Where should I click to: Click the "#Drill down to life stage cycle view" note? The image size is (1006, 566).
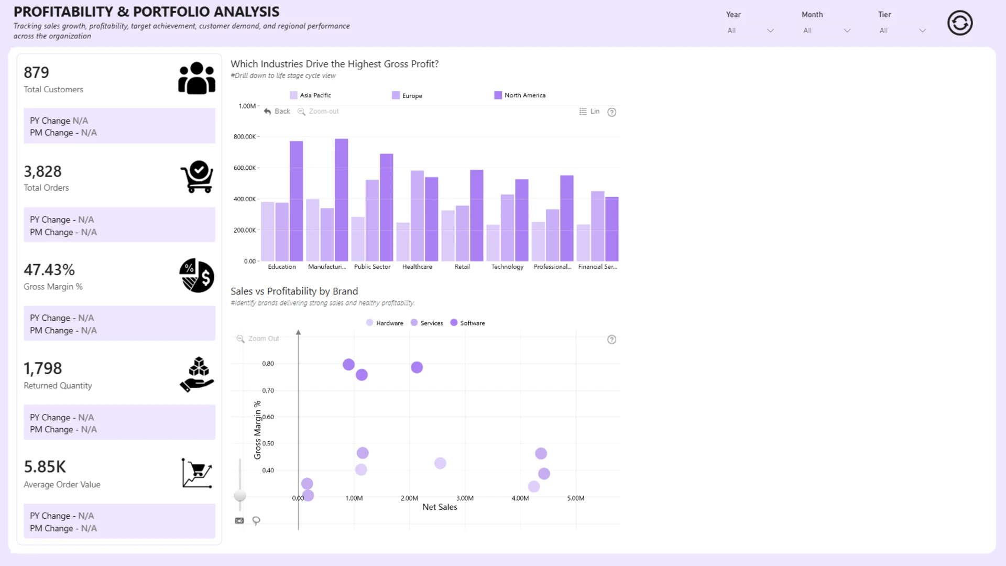(283, 75)
